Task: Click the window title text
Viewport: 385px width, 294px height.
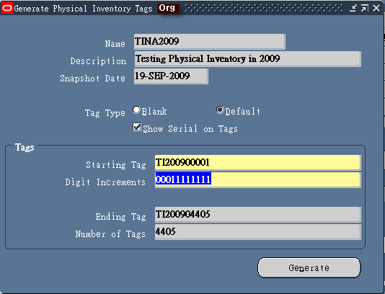Action: coord(83,9)
